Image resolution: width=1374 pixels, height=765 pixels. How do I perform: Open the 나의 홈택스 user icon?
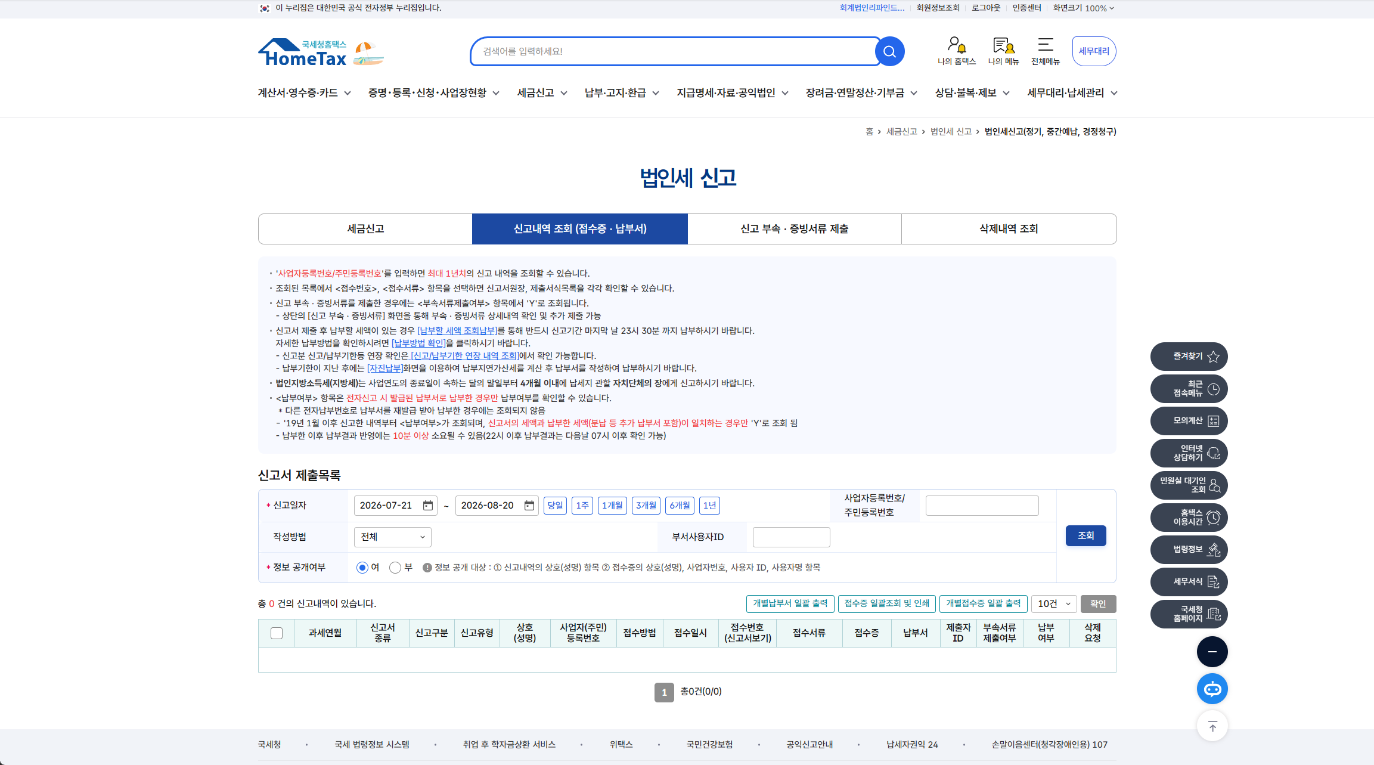956,51
